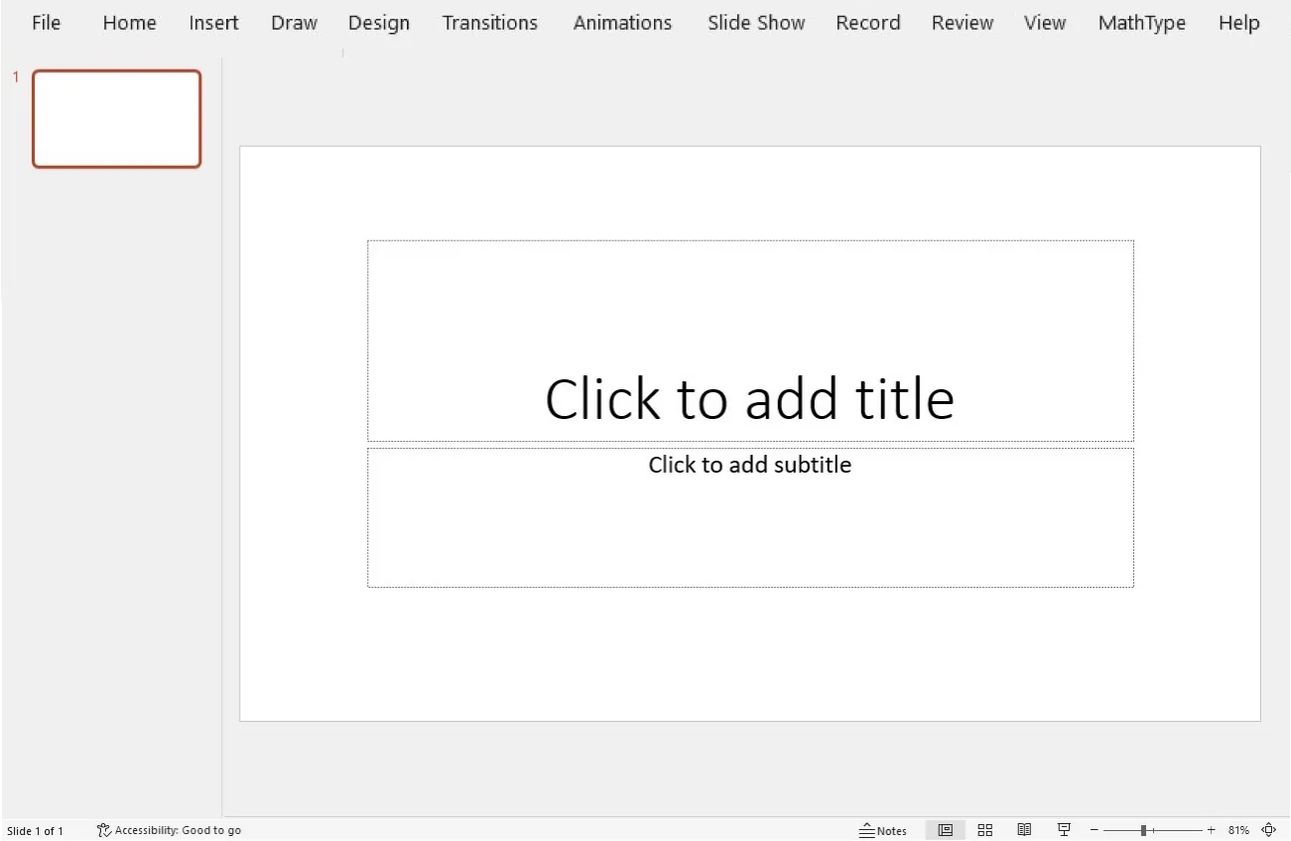
Task: Select the Normal view icon
Action: click(946, 829)
